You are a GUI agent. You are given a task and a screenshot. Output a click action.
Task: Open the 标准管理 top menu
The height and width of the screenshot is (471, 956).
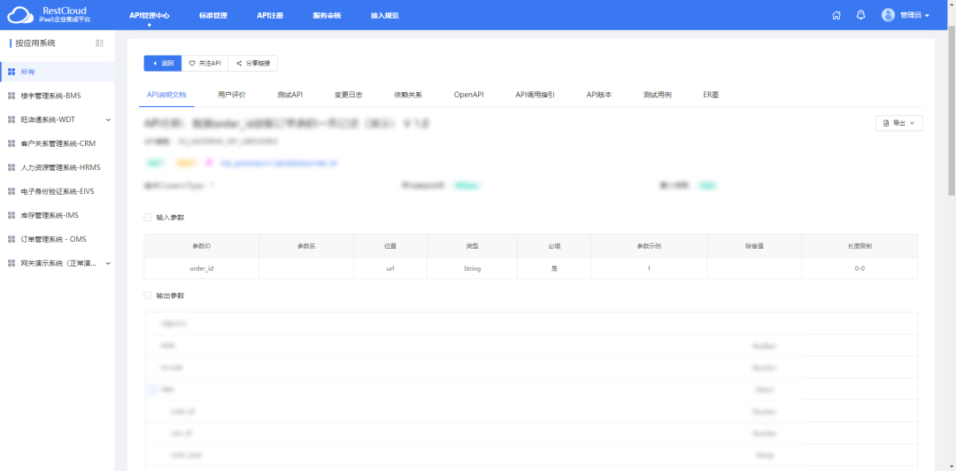[212, 15]
